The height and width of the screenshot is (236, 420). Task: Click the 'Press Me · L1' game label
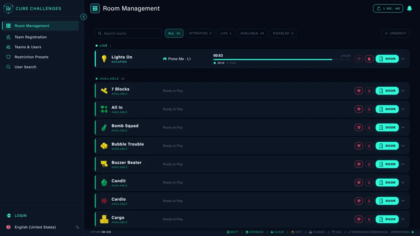(177, 59)
